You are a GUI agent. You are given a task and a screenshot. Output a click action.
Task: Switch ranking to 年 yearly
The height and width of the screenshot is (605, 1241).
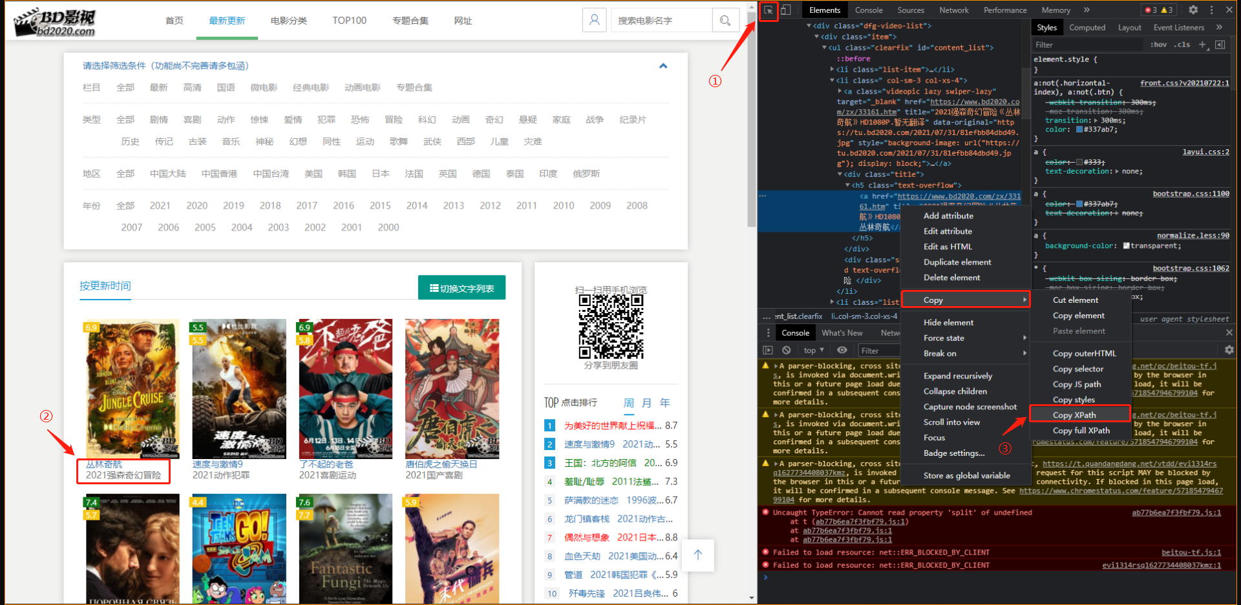pyautogui.click(x=664, y=403)
